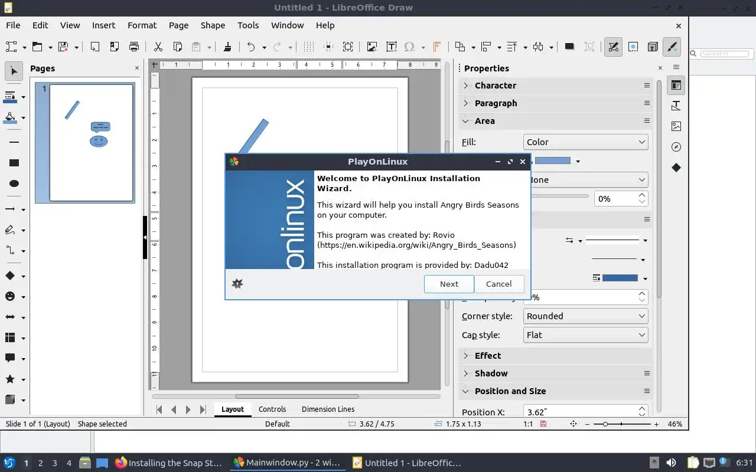Select the Block Arrows tool
Screen dimensions: 756x472
(11, 317)
